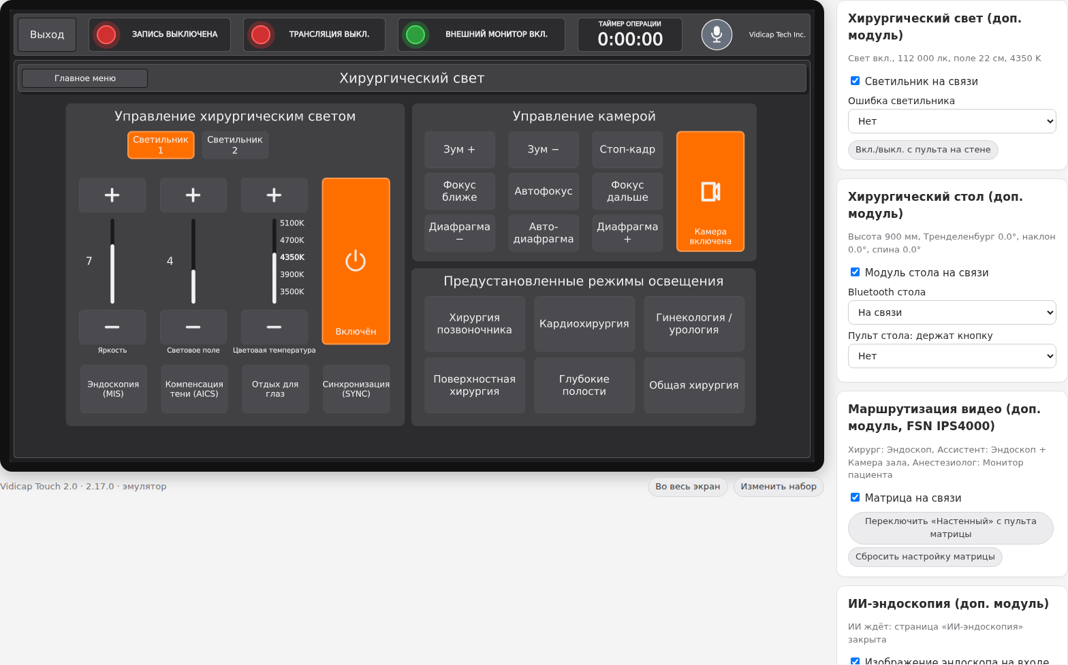Open 'Bluetooth стола' dropdown
Viewport: 1068px width, 665px height.
coord(952,312)
